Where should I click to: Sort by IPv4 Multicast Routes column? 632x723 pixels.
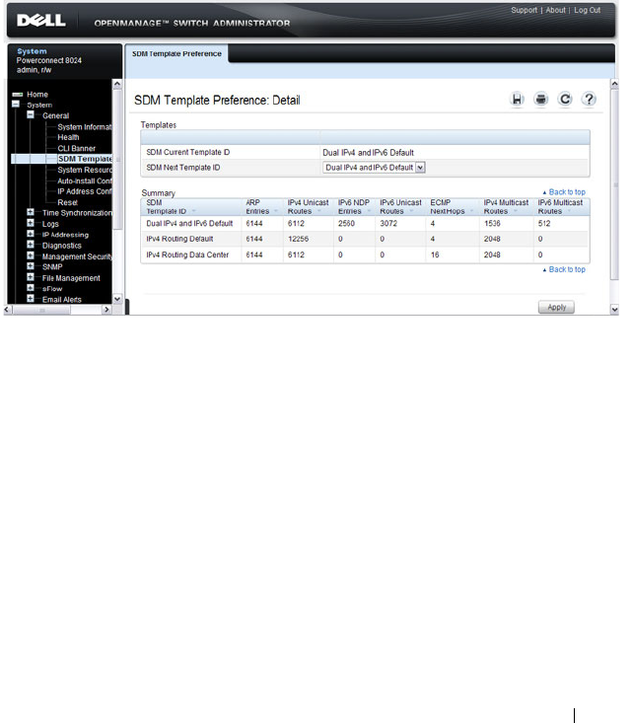pyautogui.click(x=506, y=207)
